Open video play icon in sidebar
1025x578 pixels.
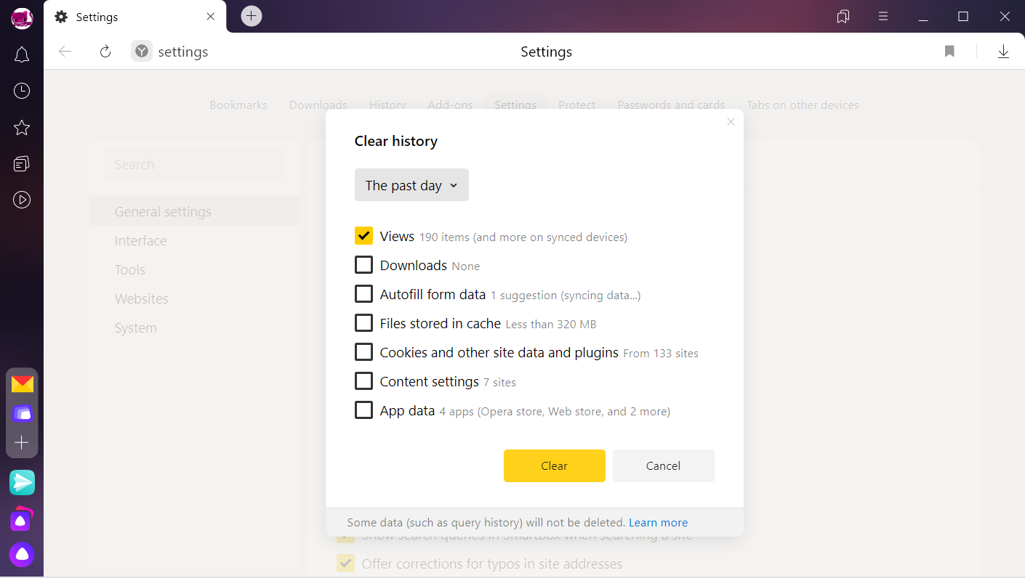[x=22, y=200]
